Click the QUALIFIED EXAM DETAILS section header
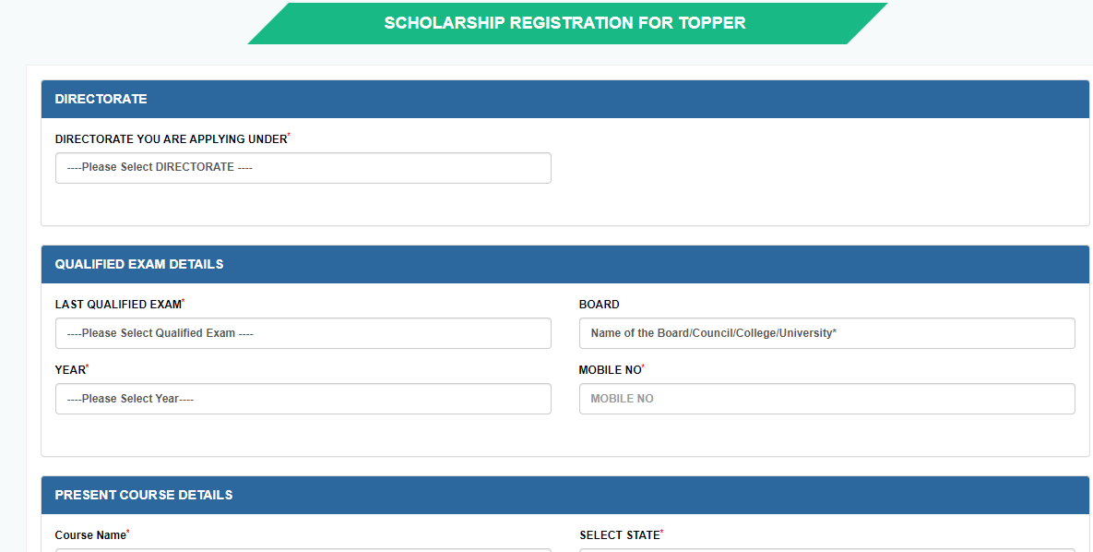 pyautogui.click(x=565, y=265)
